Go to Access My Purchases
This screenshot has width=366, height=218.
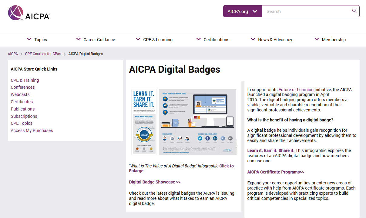[x=32, y=130]
